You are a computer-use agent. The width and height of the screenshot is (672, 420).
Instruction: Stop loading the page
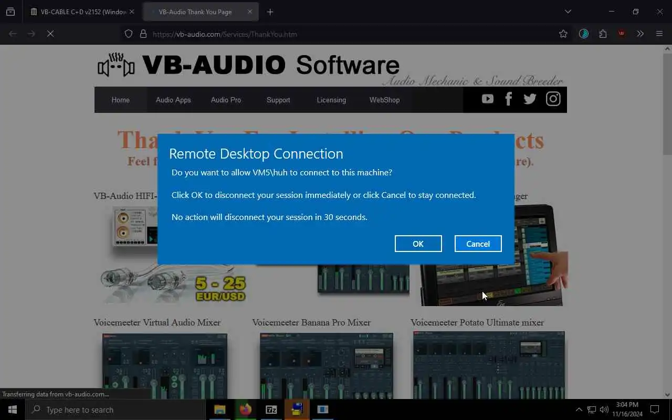(50, 34)
